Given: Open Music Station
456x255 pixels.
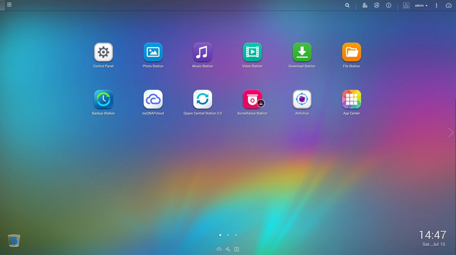Looking at the screenshot, I should click(x=202, y=52).
